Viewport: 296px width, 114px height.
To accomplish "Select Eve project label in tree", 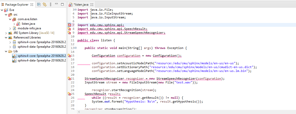I will tap(12, 10).
